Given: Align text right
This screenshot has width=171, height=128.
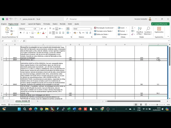Looking at the screenshot, I should 57,33.
